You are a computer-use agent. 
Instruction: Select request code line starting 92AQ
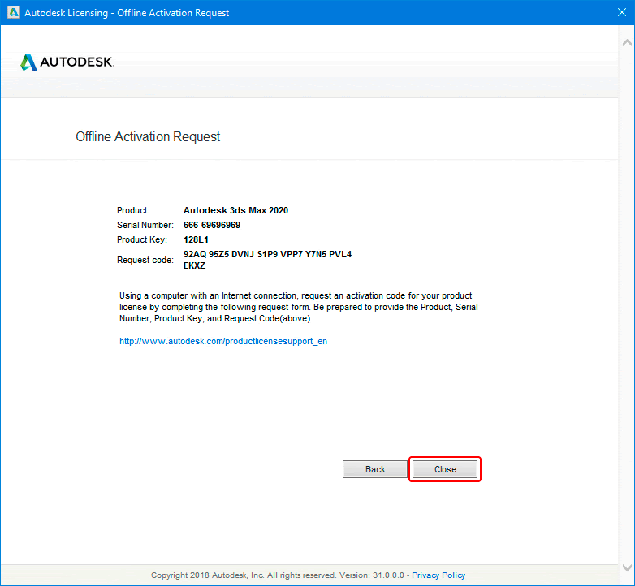[267, 254]
